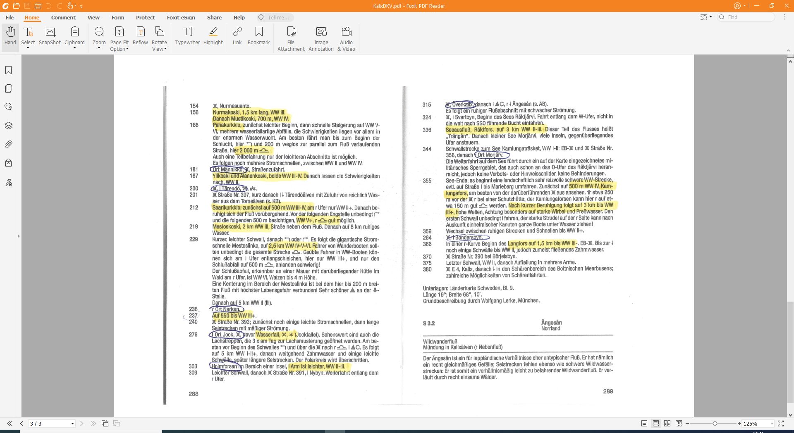Open the Pages thumbnail side panel

[8, 88]
